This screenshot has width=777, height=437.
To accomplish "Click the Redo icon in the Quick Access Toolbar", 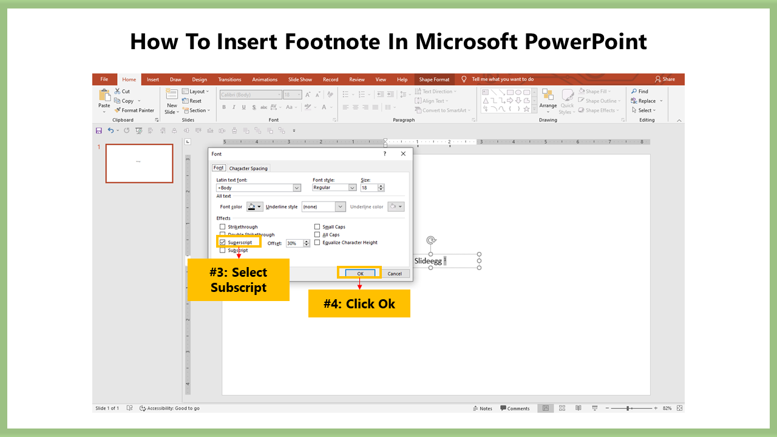I will 127,130.
